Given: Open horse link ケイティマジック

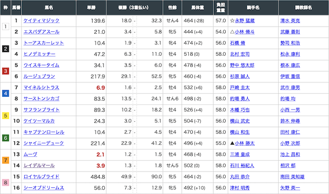Looking at the screenshot, I should coord(41,20).
